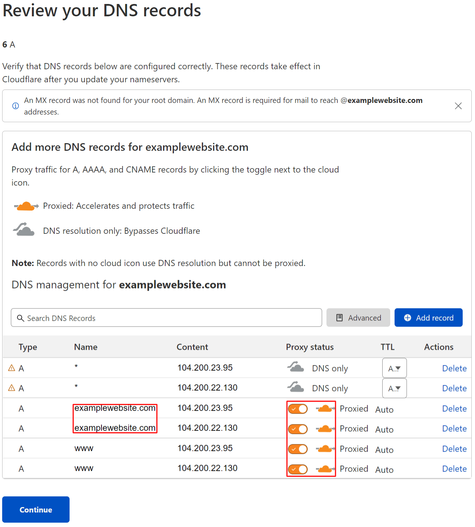475x527 pixels.
Task: Dismiss the MX record notice
Action: (x=458, y=106)
